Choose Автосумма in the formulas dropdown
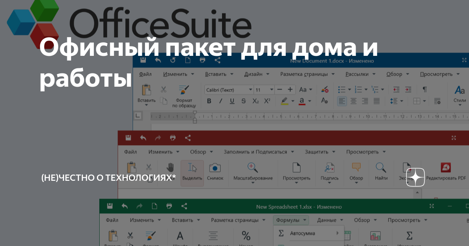This screenshot has height=246, width=469. click(309, 234)
